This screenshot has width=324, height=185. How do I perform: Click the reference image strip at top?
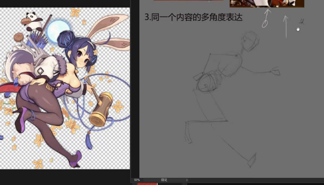(x=266, y=4)
